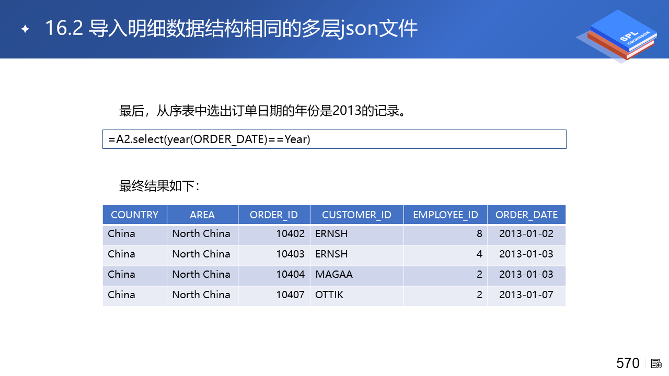Select the AREA column header
669x376 pixels.
click(202, 215)
